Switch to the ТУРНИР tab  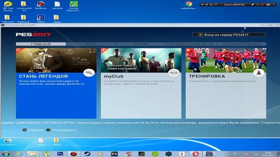[x=141, y=44]
